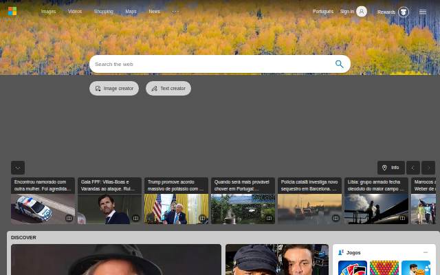Viewport: 440px width, 275px height.
Task: Open the 'Gala FPF: Villas-Boas' news card
Action: coord(109,201)
